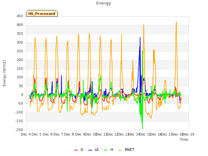Image resolution: width=208 pixels, height=156 pixels.
Task: Click the 0 y-axis tick label
Action: (22, 95)
